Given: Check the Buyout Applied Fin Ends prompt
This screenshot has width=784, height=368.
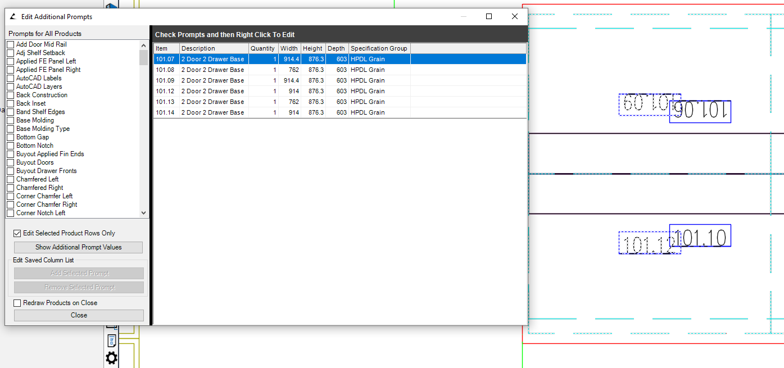Looking at the screenshot, I should coord(10,154).
